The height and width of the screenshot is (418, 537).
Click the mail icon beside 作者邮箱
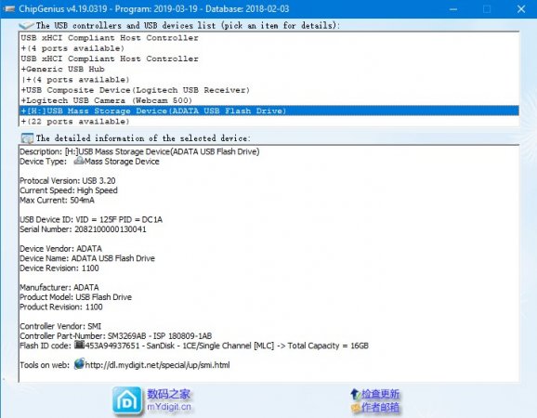(356, 408)
